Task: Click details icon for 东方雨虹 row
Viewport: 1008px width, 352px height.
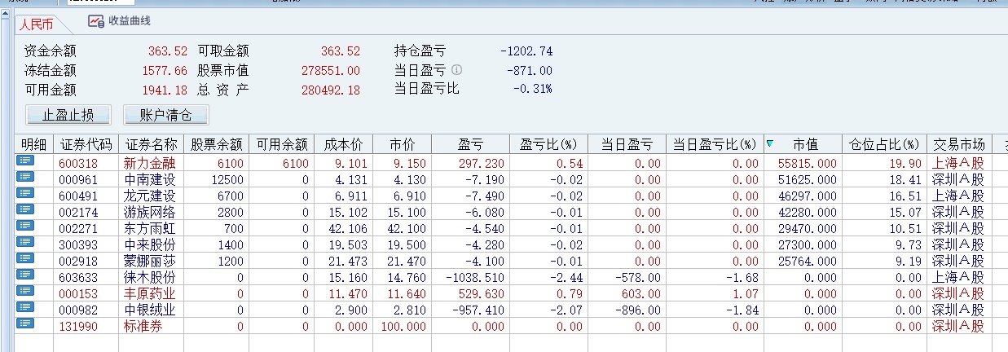Action: [25, 227]
